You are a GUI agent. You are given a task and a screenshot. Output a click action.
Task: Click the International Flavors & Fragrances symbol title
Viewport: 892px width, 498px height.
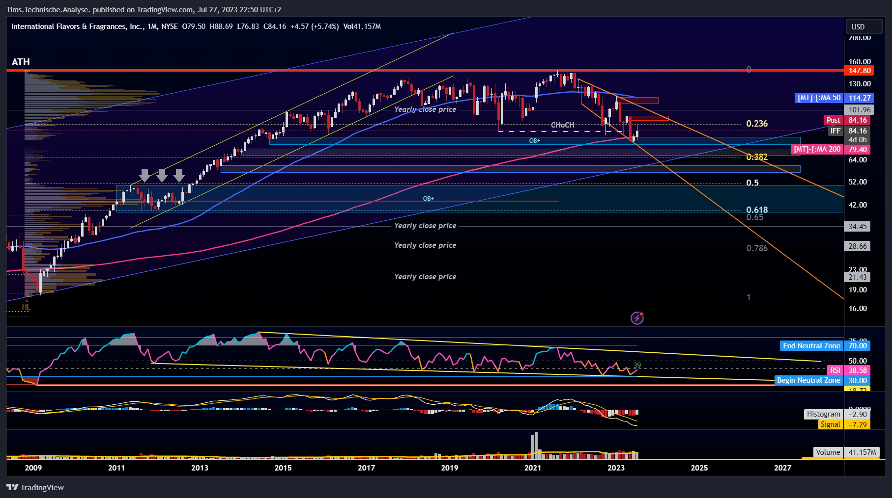[77, 26]
